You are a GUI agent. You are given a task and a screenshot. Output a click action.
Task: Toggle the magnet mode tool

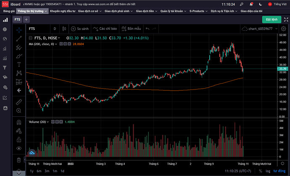tap(19, 123)
